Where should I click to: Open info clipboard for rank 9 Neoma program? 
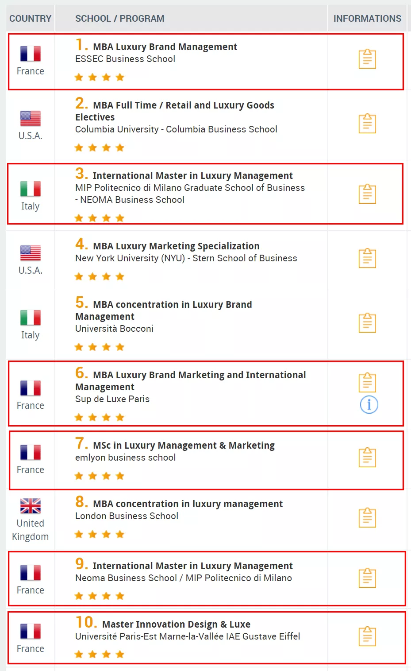pyautogui.click(x=367, y=578)
